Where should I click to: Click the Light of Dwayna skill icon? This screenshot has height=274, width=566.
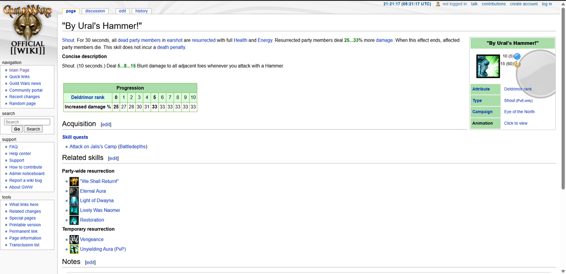(x=74, y=201)
